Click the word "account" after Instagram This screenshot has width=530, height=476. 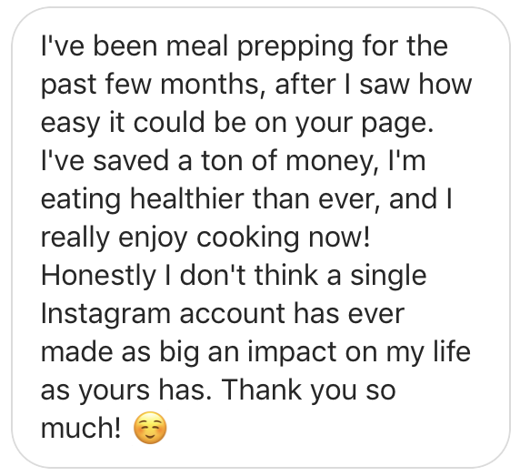[233, 315]
